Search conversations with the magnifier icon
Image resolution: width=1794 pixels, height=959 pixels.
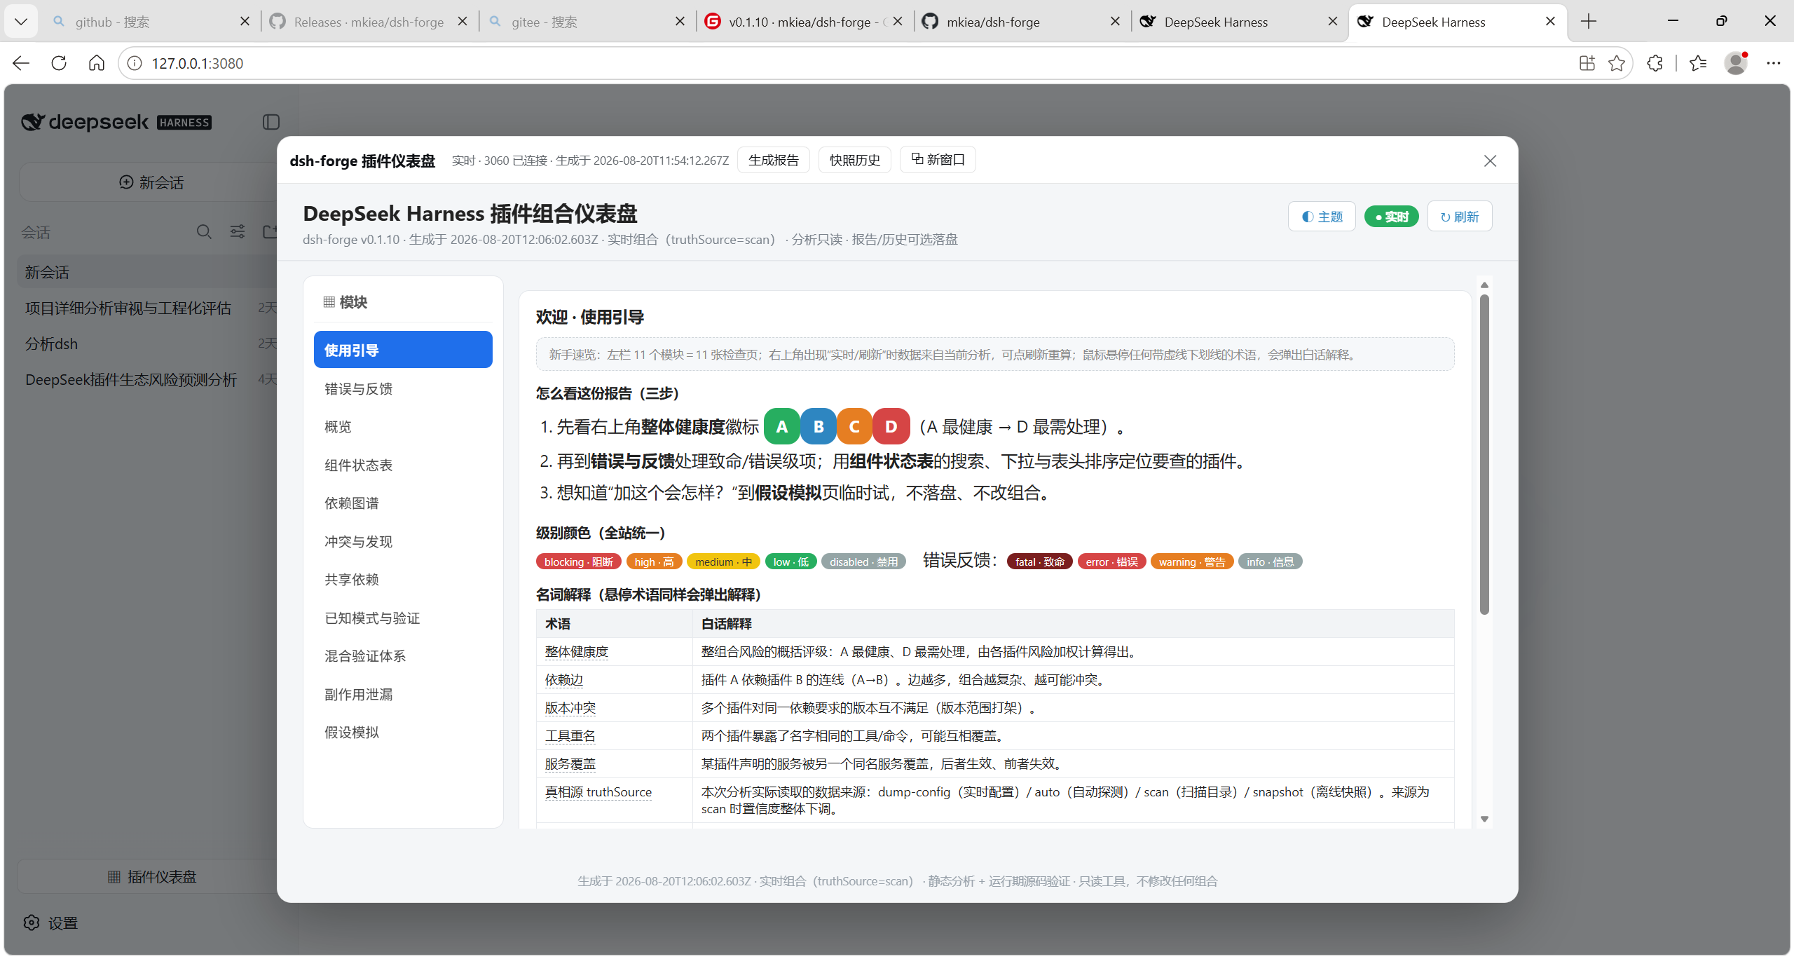click(204, 231)
